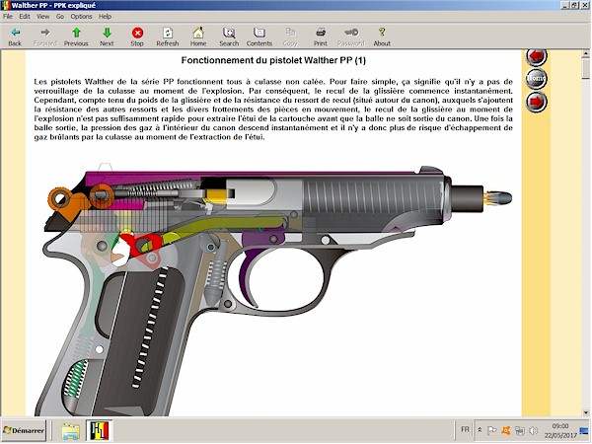Click the show desktop icon beside the clock

point(584,430)
